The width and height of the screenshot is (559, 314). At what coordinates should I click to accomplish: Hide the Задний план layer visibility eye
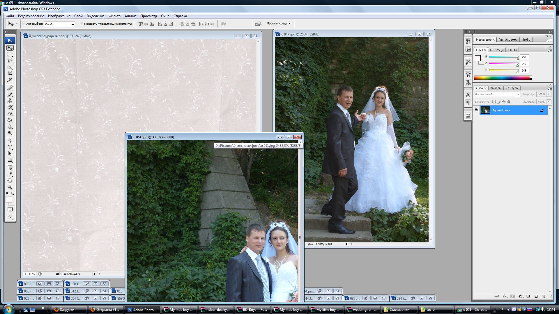[x=476, y=110]
